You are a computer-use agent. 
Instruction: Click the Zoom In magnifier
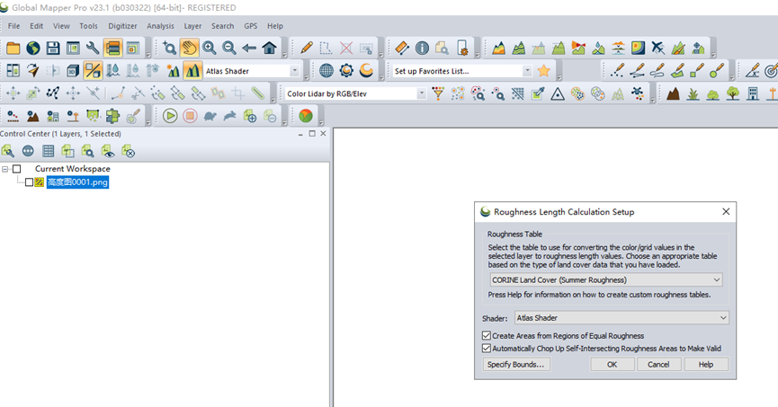click(x=209, y=49)
